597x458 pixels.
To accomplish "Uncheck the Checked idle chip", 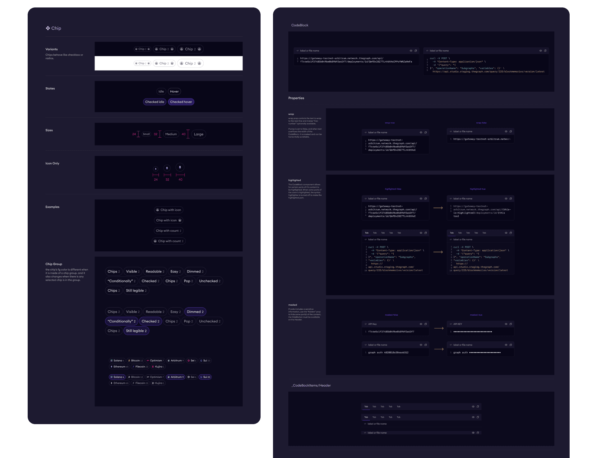I will tap(155, 102).
